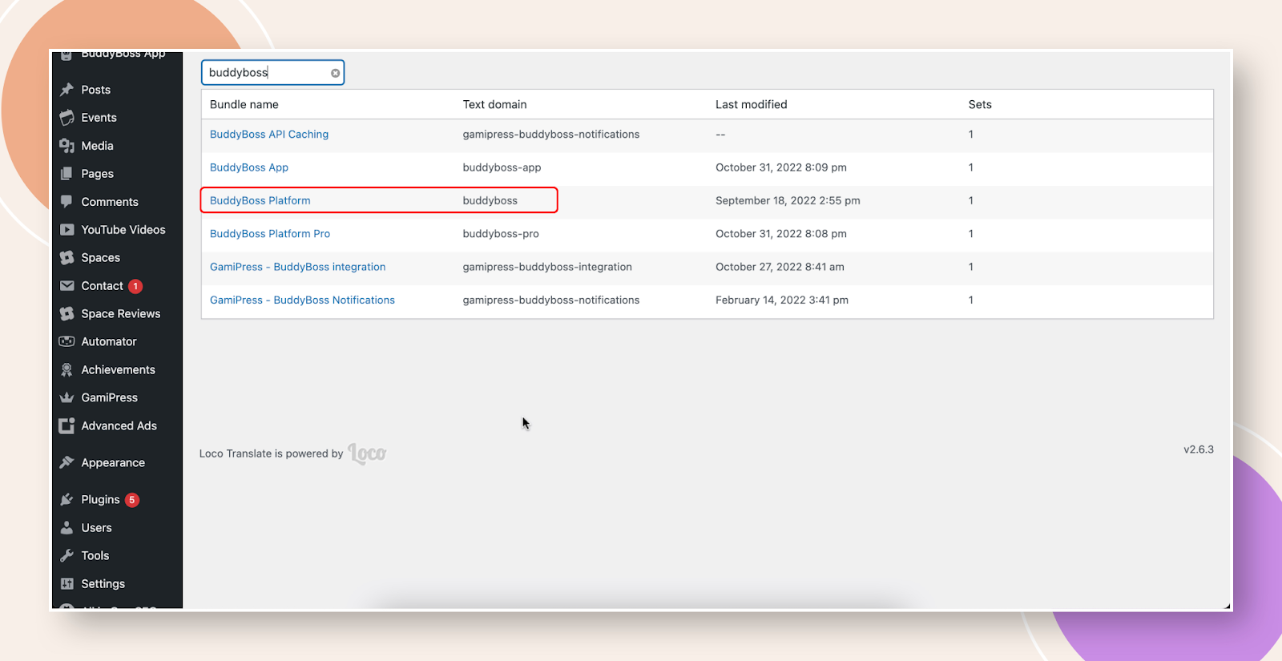Image resolution: width=1282 pixels, height=661 pixels.
Task: Open the BuddyBoss API Caching bundle
Action: [269, 135]
